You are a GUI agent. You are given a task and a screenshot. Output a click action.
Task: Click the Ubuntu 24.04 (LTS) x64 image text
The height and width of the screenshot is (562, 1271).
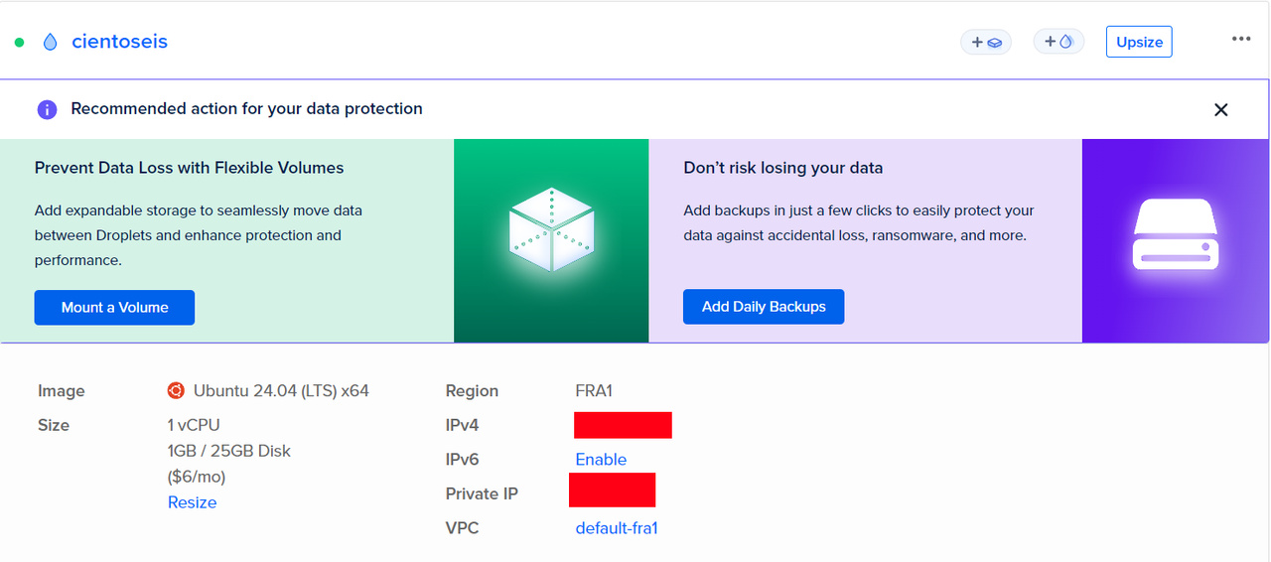point(281,391)
